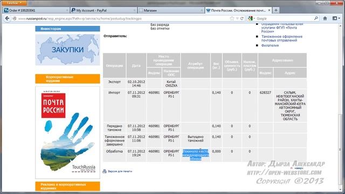Viewport: 345px width, 194px height.
Task: Open a new tab with plus button
Action: tap(275, 10)
